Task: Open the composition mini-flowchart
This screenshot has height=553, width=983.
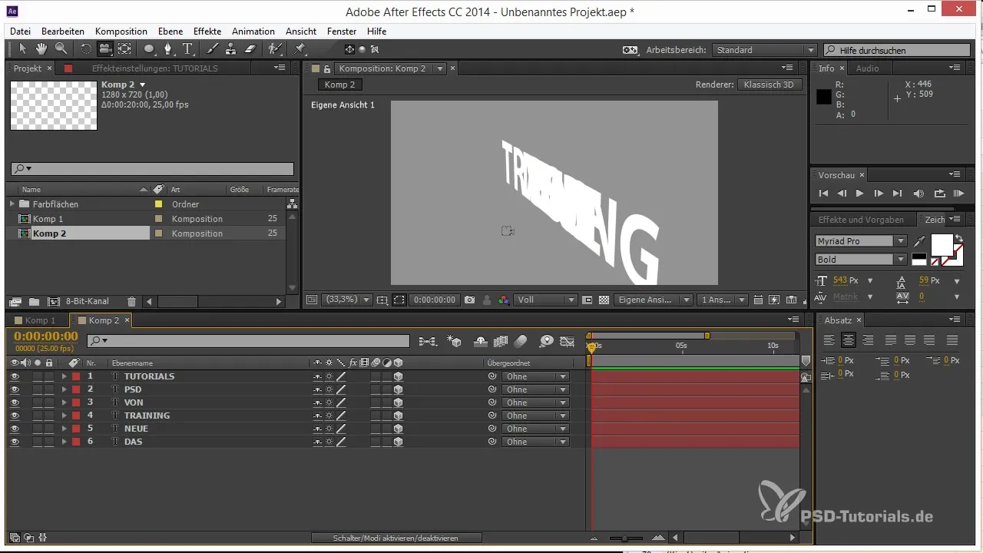Action: pyautogui.click(x=428, y=341)
